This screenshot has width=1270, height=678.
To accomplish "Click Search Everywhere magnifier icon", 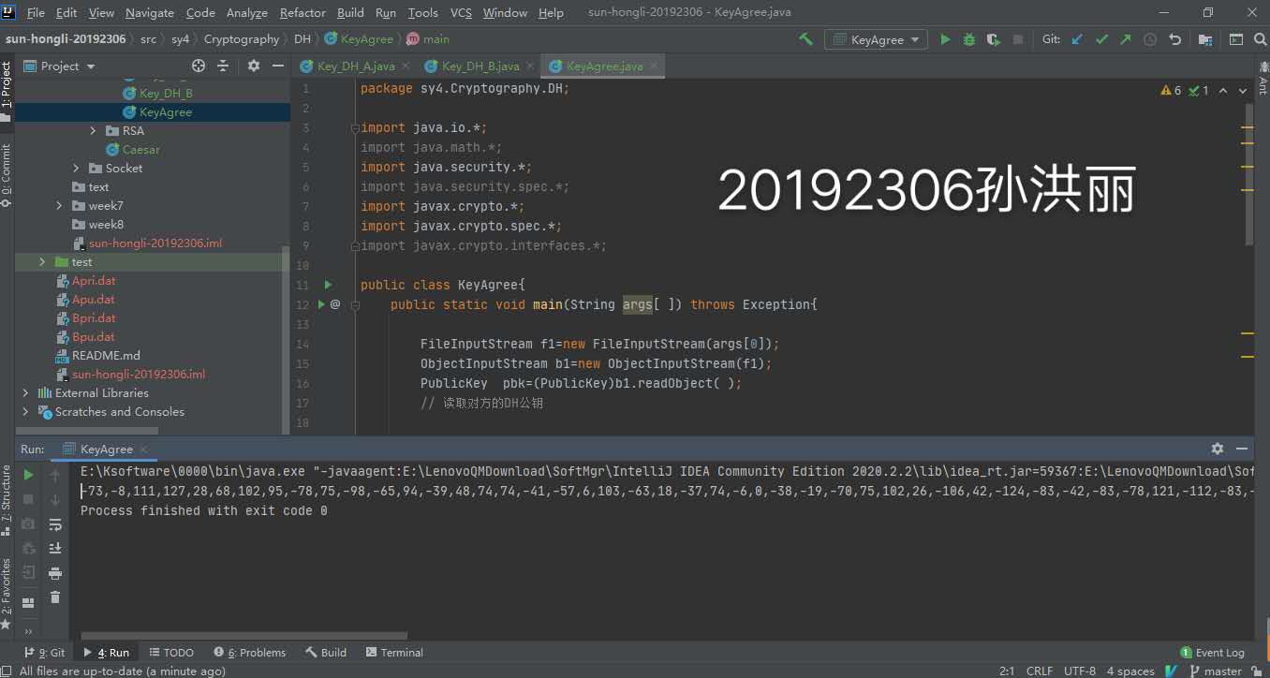I will pyautogui.click(x=1259, y=39).
